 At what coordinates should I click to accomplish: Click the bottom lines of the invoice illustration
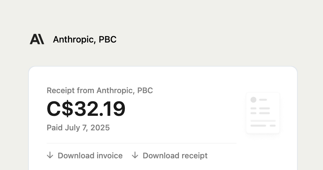pyautogui.click(x=263, y=123)
